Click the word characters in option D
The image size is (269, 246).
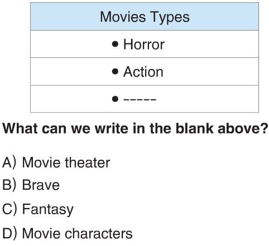point(99,234)
